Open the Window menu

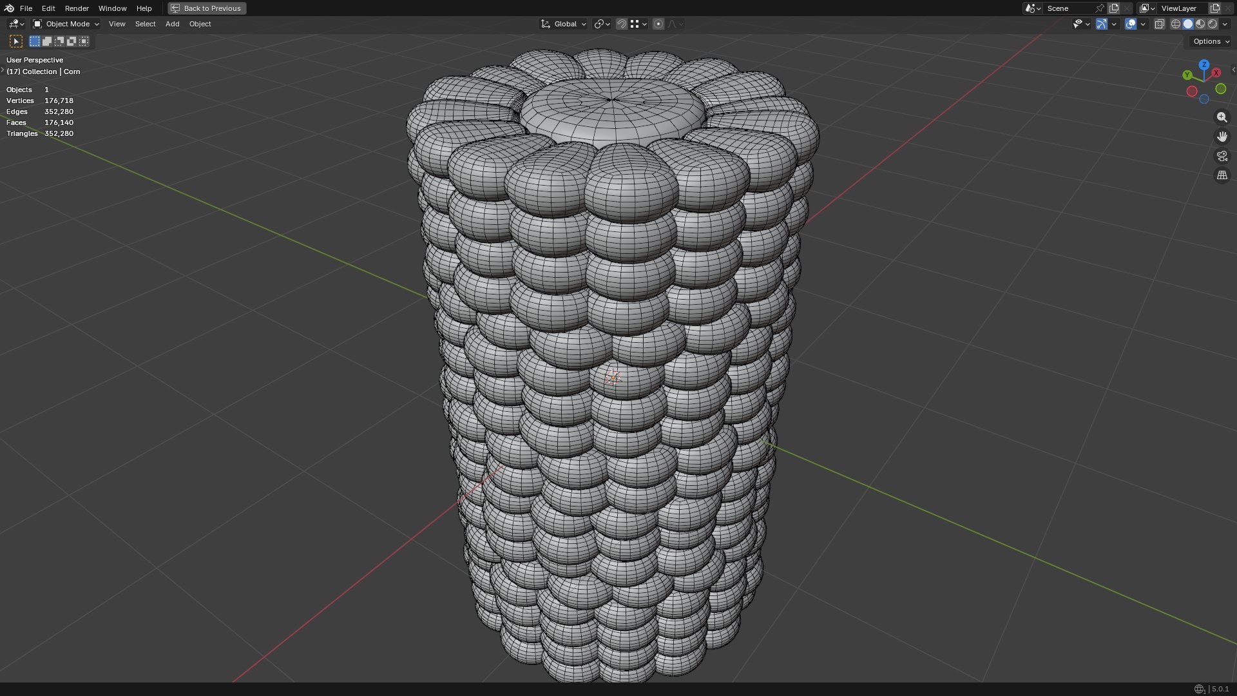tap(112, 8)
